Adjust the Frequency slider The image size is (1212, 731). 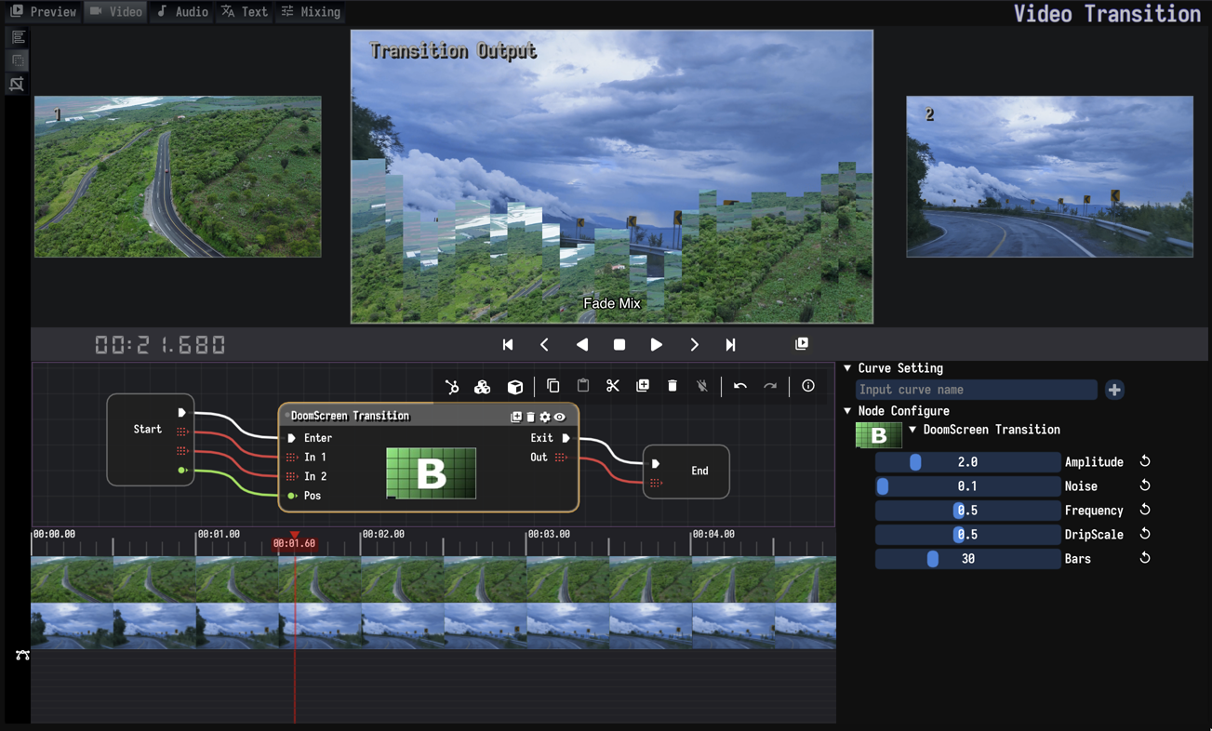click(967, 511)
